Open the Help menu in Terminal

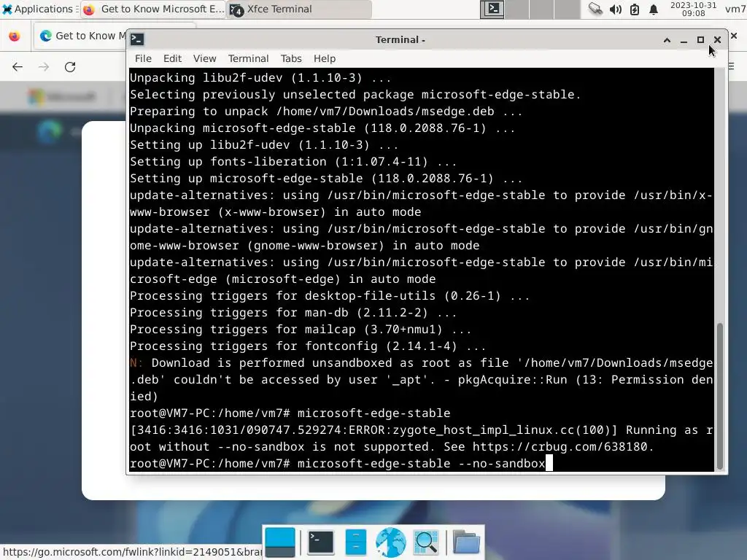(325, 58)
